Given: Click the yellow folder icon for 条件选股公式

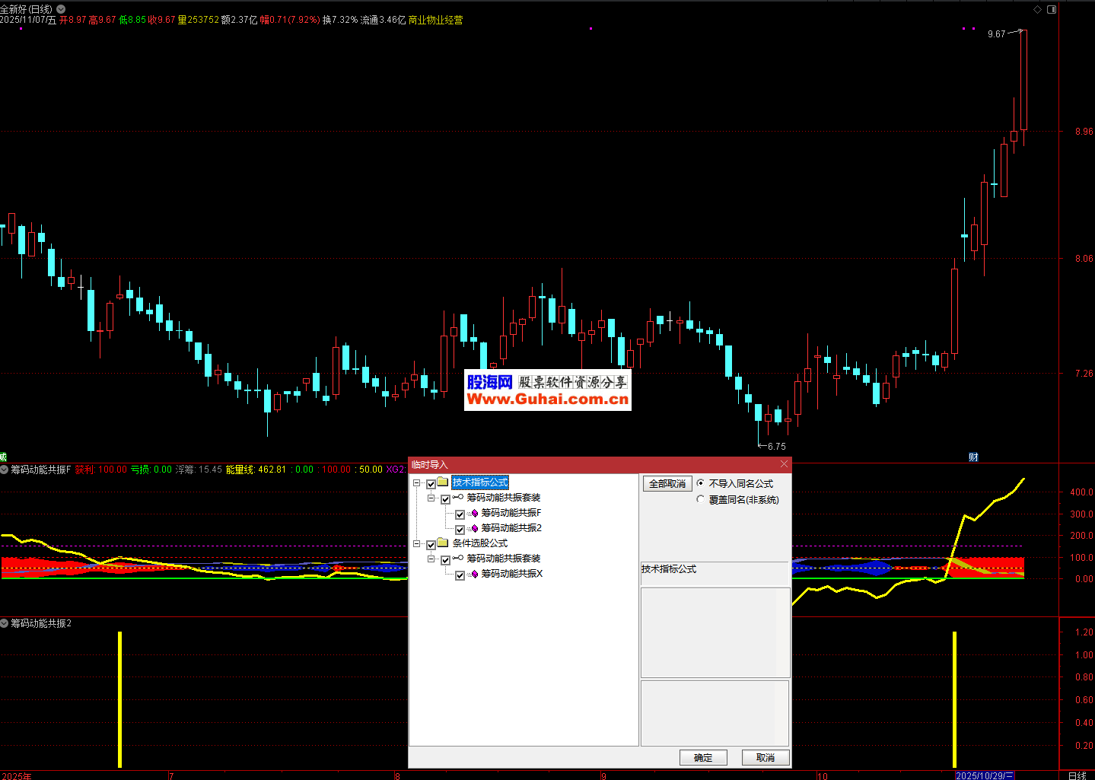Looking at the screenshot, I should click(x=443, y=543).
